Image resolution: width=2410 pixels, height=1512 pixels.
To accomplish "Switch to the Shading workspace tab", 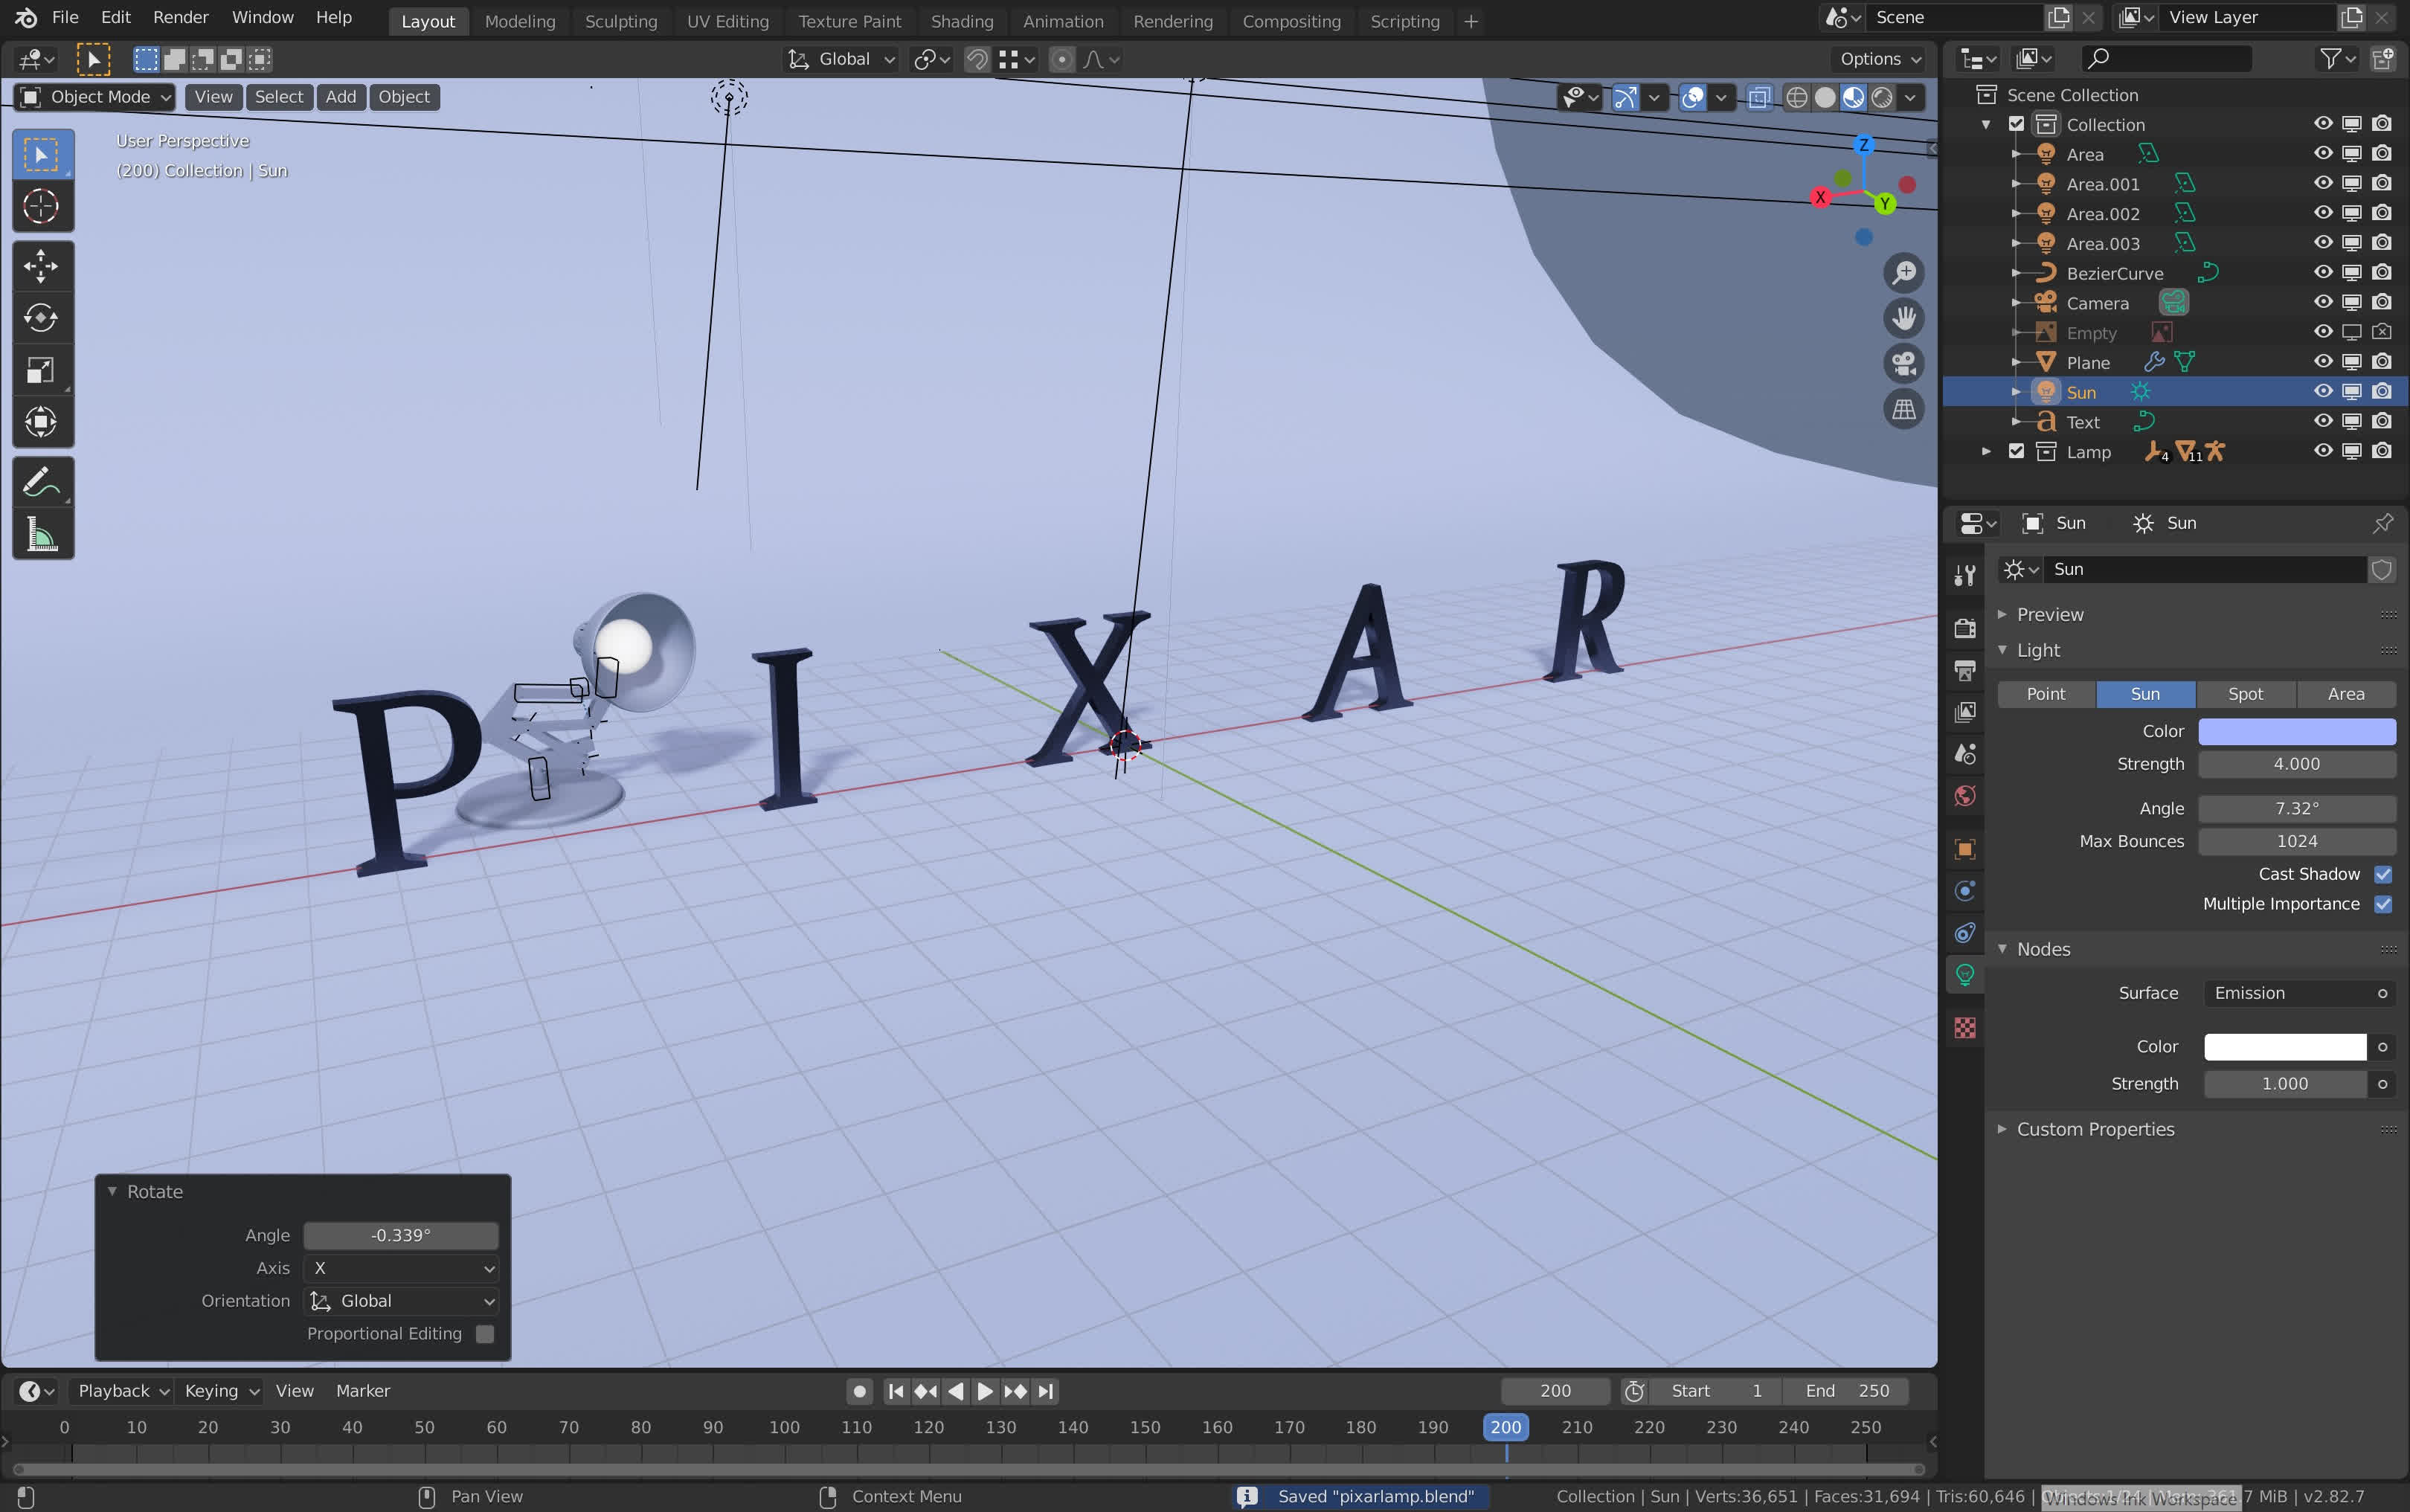I will click(961, 21).
